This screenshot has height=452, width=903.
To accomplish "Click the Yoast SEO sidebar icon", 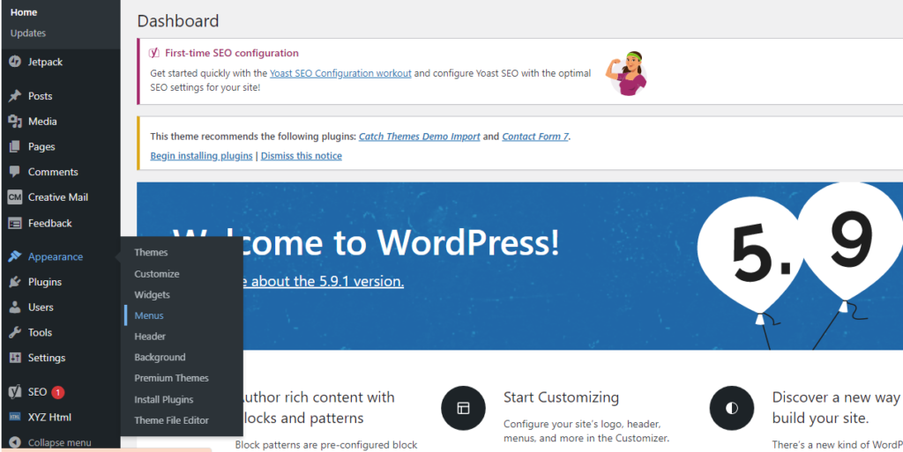I will [15, 392].
